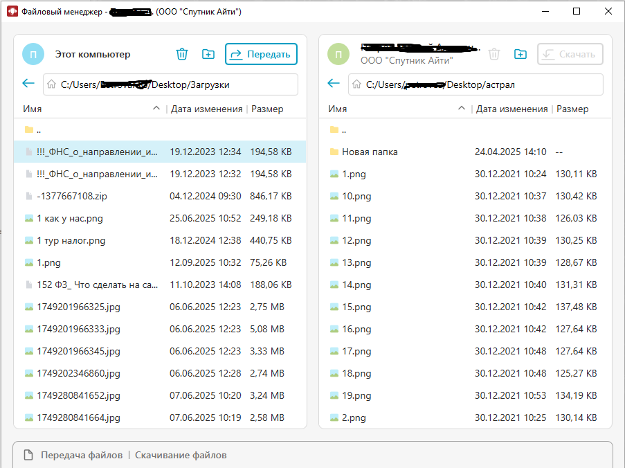Open Новая папка in remote panel
625x468 pixels.
point(370,152)
